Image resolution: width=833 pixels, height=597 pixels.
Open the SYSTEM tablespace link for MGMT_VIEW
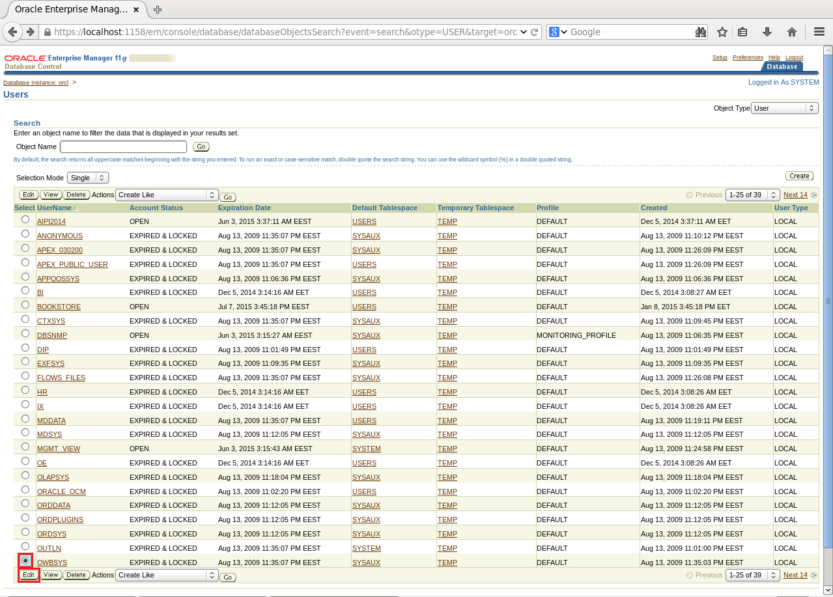pos(367,449)
